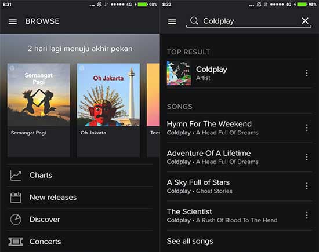Open hamburger menu on Browse screen
The height and width of the screenshot is (252, 319).
13,21
